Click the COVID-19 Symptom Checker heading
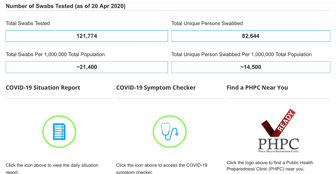Viewport: 336px width, 174px height. click(x=156, y=88)
